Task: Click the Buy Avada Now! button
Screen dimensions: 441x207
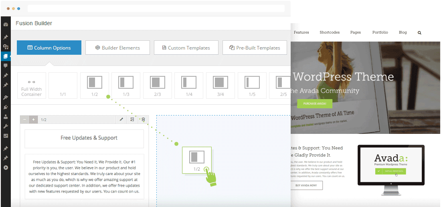Action: [x=307, y=185]
